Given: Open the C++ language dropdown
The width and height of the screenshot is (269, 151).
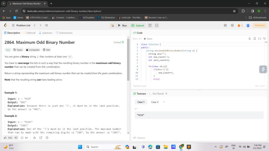Looking at the screenshot, I should click(x=137, y=39).
